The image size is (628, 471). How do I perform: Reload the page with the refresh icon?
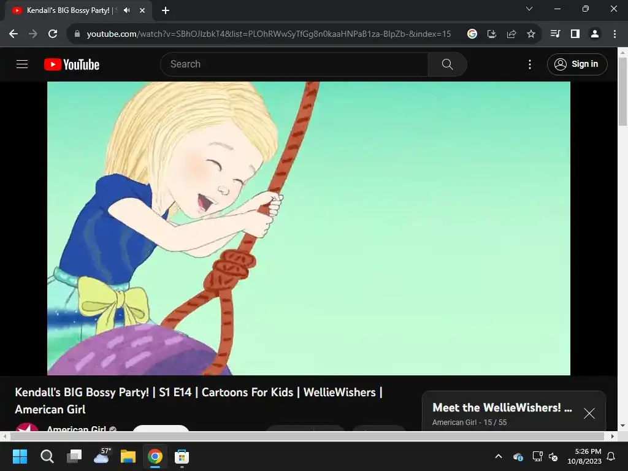(53, 34)
